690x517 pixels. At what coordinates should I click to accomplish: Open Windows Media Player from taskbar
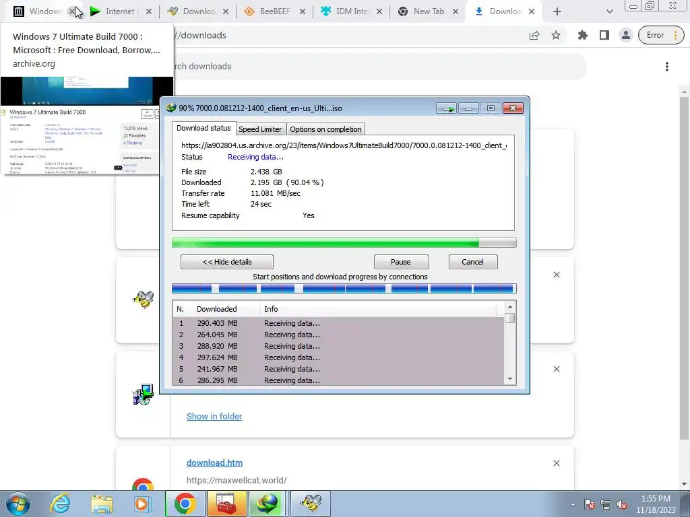(142, 504)
